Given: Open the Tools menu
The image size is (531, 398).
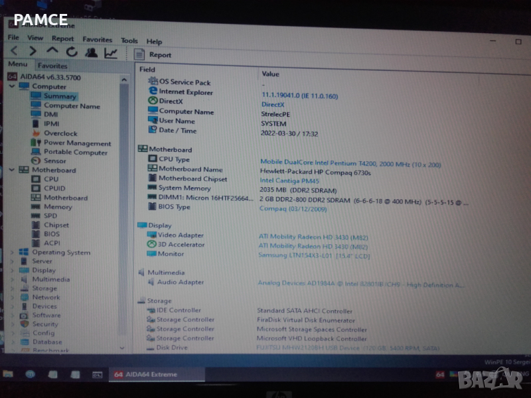Looking at the screenshot, I should point(129,40).
